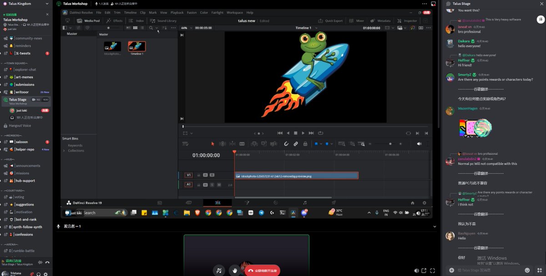Click the search magnifier in the Media Pool
546x276 pixels.
click(151, 28)
